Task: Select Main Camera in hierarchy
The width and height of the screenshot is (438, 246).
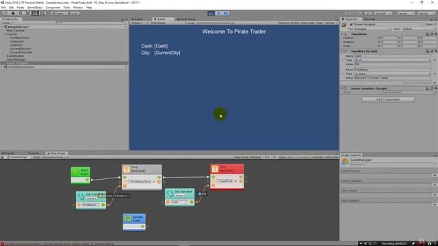Action: click(15, 30)
